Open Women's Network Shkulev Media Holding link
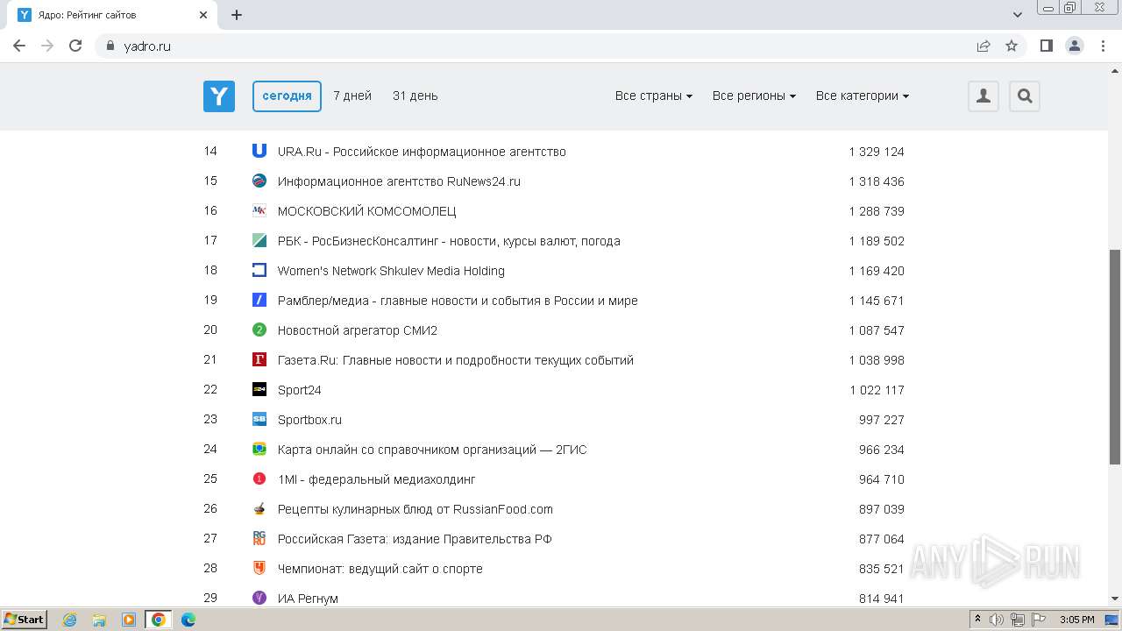 coord(391,271)
